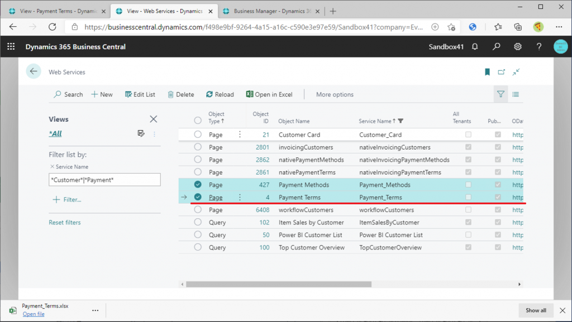
Task: Remove the Service Name filter with its X
Action: pyautogui.click(x=52, y=166)
